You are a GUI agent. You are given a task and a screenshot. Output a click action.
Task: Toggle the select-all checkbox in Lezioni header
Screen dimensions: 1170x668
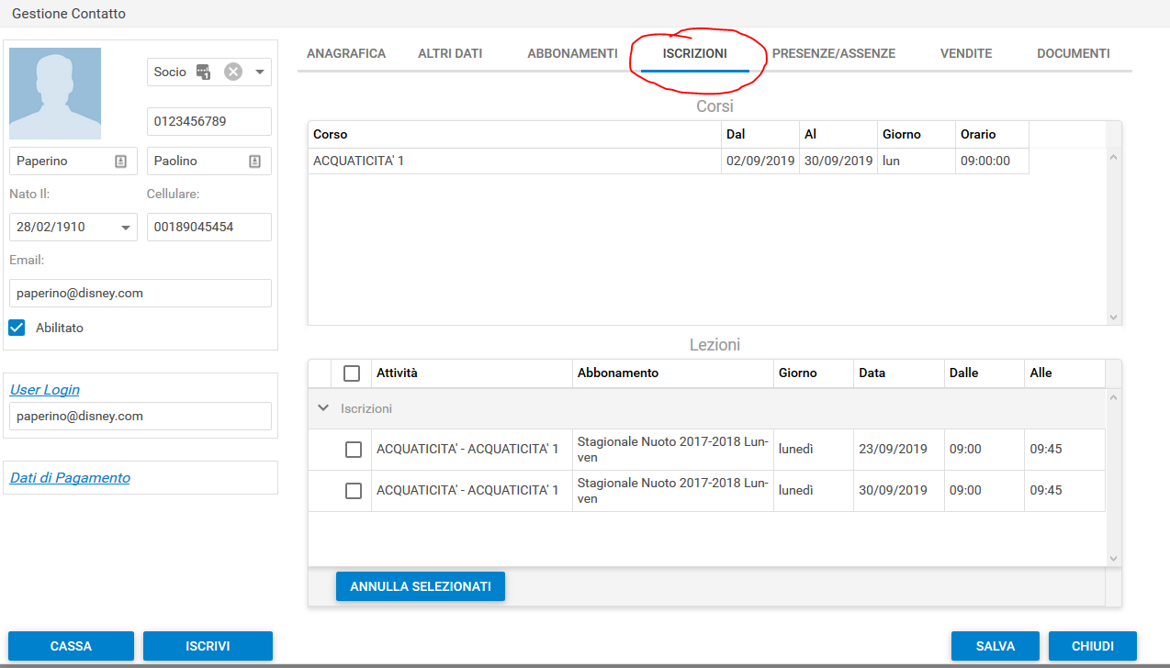point(352,373)
